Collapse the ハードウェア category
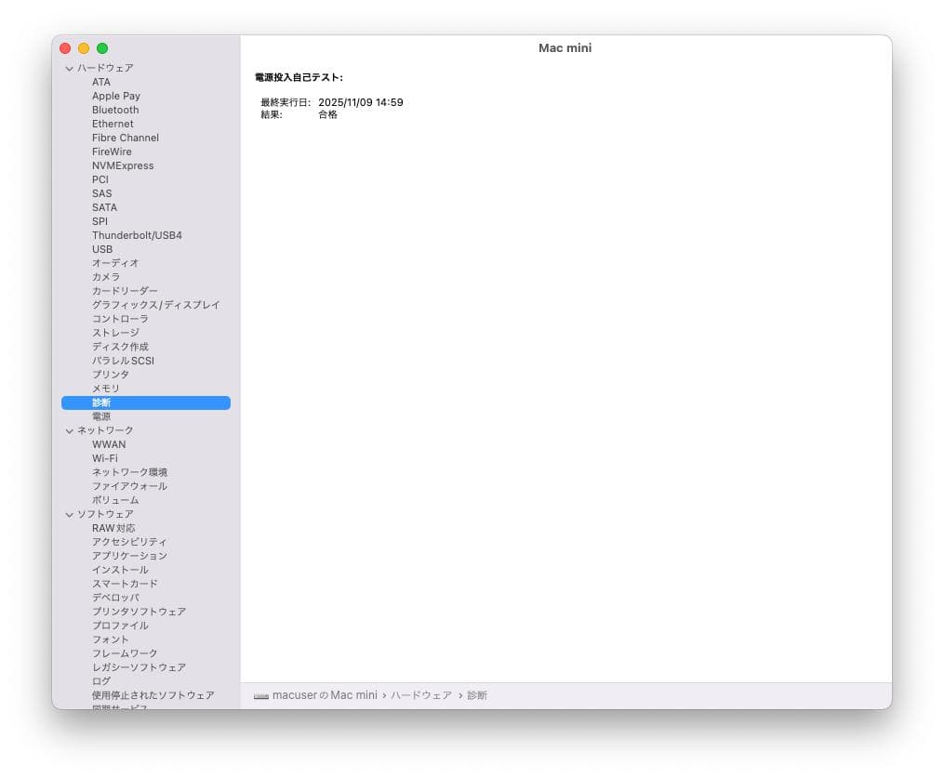The height and width of the screenshot is (778, 944). tap(70, 68)
